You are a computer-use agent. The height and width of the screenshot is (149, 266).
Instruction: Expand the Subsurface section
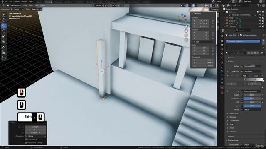[234, 113]
